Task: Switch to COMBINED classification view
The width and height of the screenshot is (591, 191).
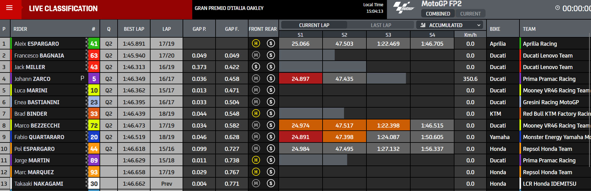Action: 438,14
